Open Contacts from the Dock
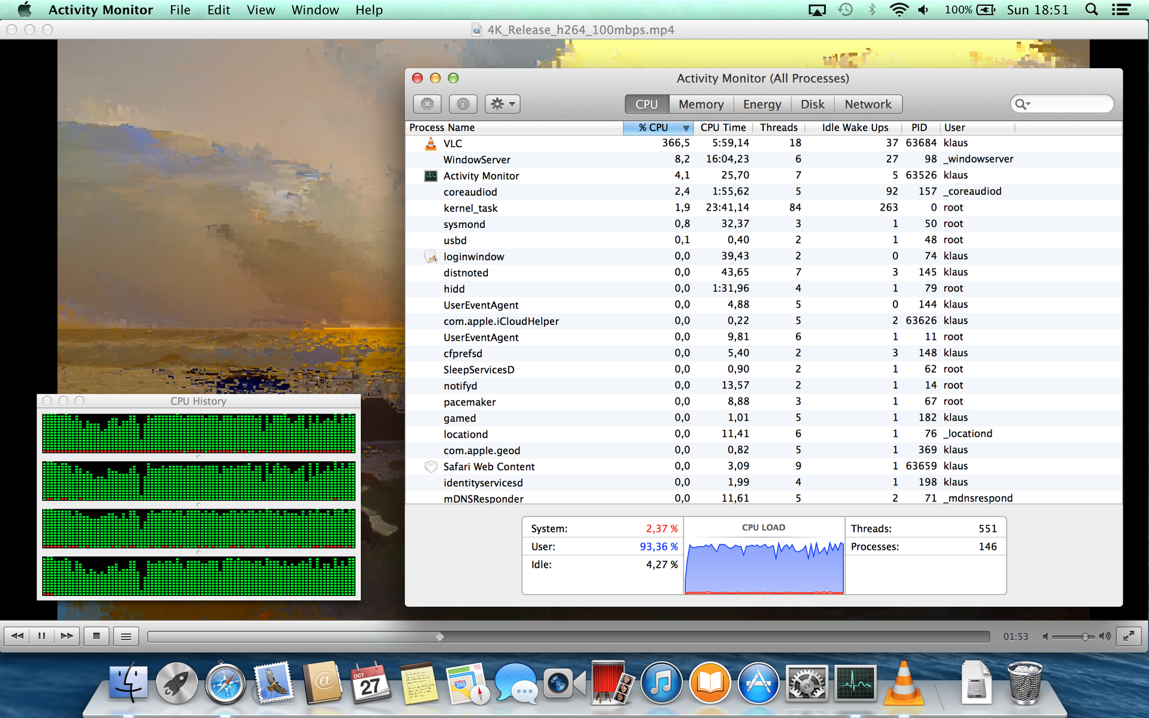This screenshot has height=718, width=1149. [x=323, y=683]
